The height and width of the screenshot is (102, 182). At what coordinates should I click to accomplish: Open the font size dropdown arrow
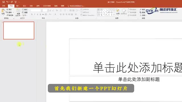[x=48, y=10]
